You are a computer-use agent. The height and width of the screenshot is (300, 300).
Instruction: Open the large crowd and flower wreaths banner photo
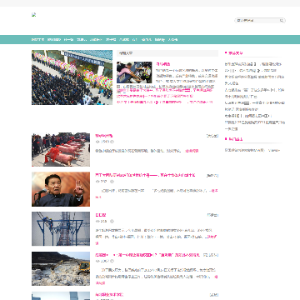point(72,77)
